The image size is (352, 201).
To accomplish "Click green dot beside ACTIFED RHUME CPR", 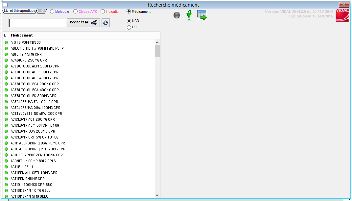I will tap(6, 179).
